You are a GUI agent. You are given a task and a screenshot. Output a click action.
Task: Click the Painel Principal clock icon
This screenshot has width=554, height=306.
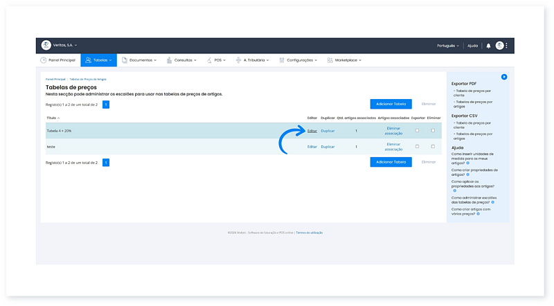tap(44, 60)
